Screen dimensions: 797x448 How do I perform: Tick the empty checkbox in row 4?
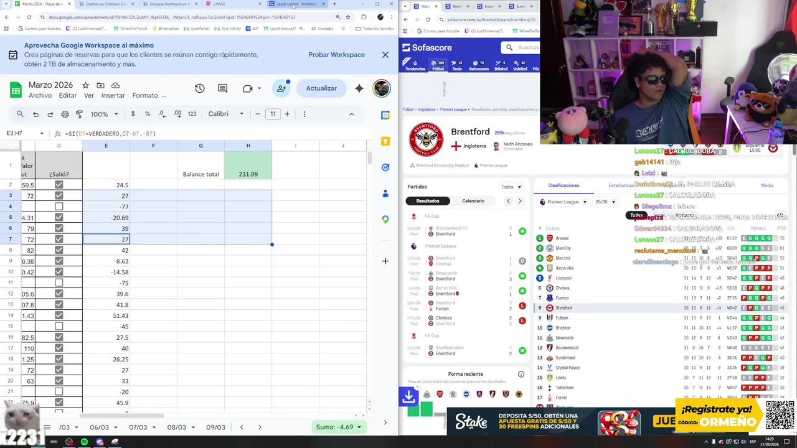(x=59, y=207)
